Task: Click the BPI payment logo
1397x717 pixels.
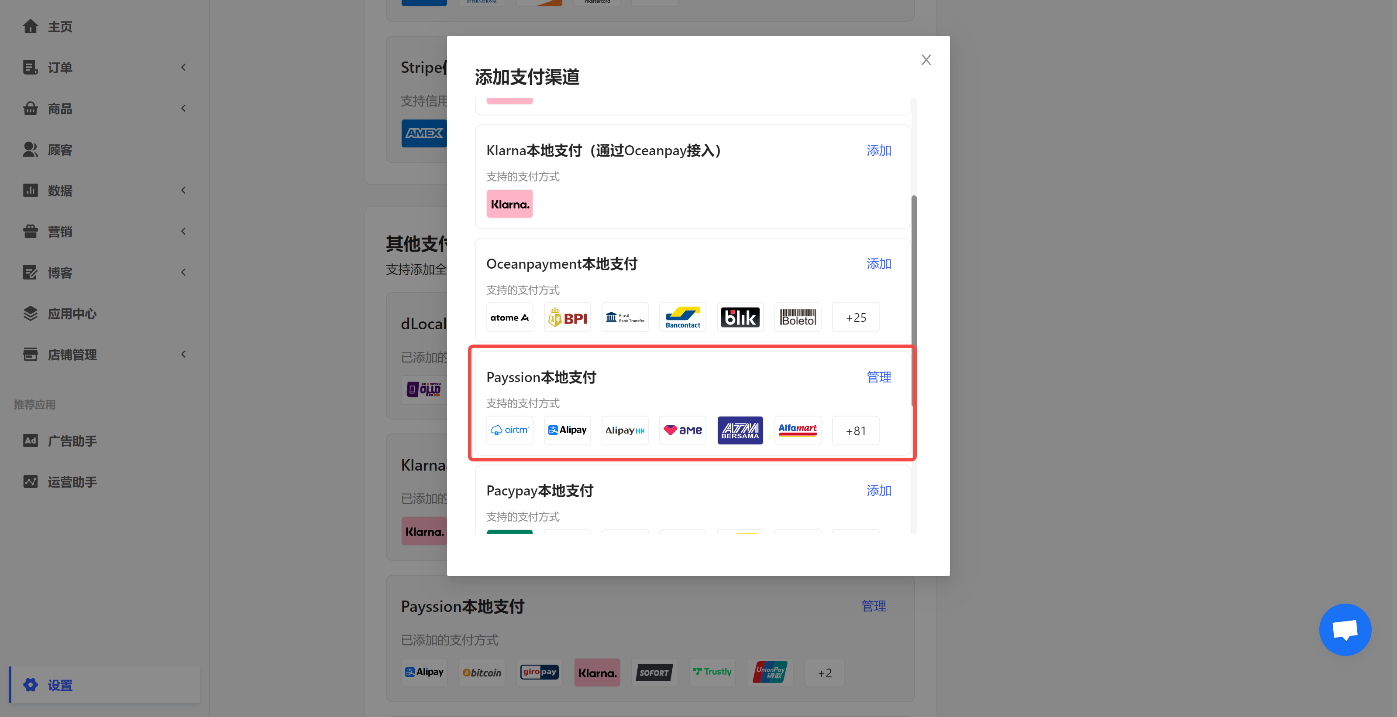Action: tap(567, 317)
